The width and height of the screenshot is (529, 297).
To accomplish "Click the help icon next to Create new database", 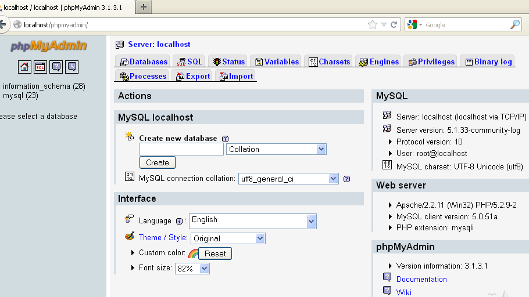I will coord(225,139).
